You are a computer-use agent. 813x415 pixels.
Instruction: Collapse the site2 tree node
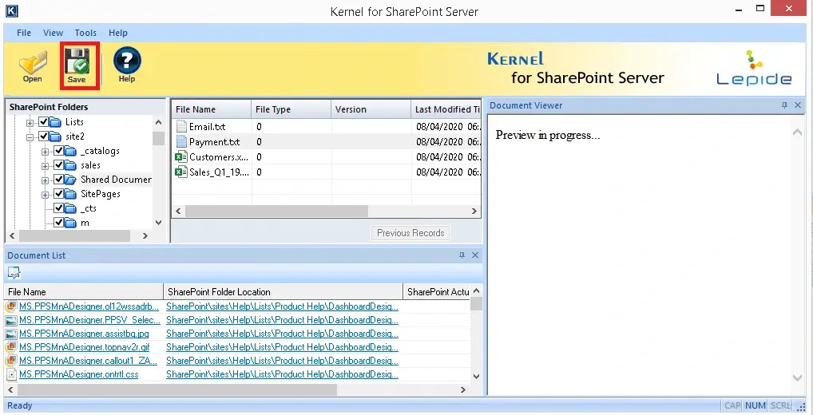(30, 137)
